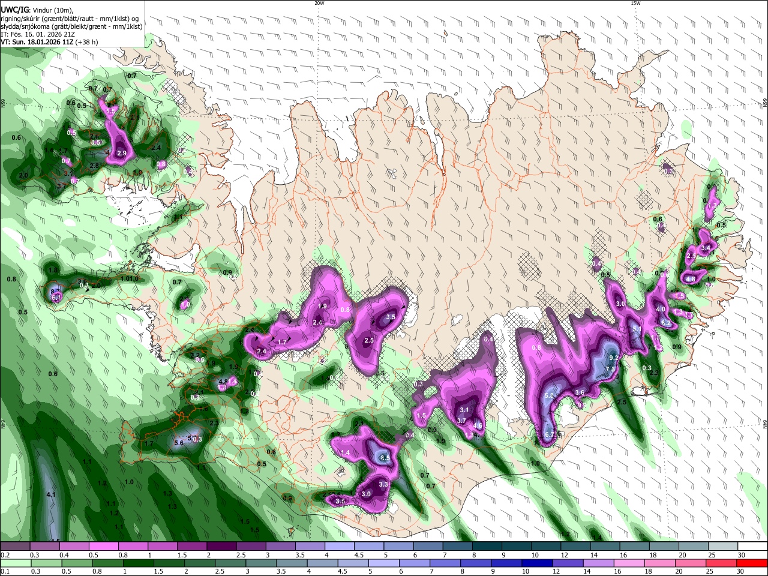Screen dimensions: 768x576
Task: Click the '15W' longitude label
Action: 635,3
